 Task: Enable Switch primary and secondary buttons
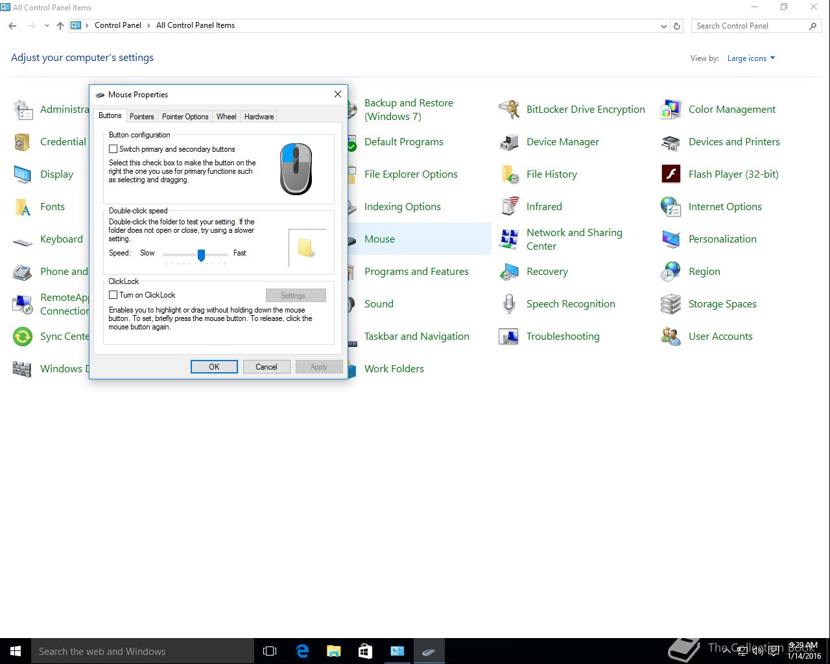tap(113, 149)
